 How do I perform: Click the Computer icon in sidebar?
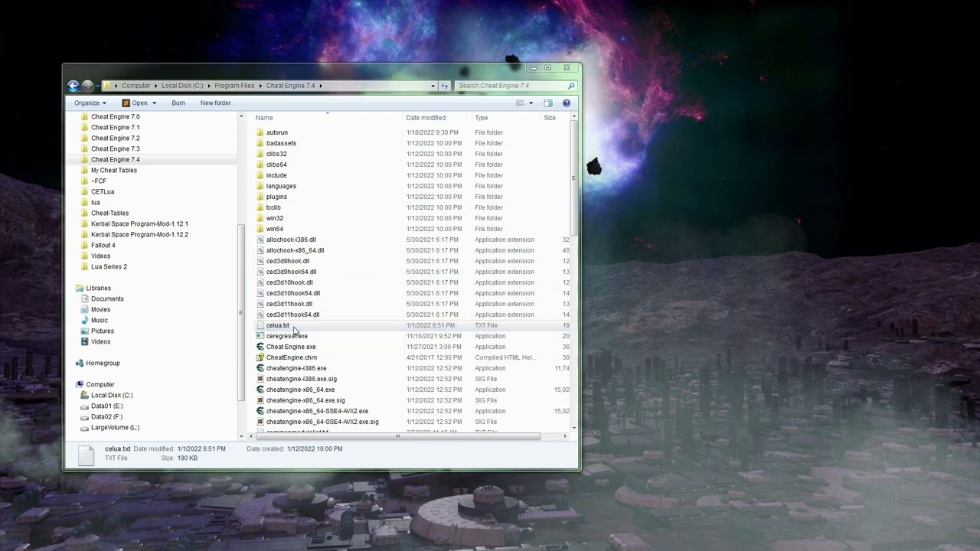(x=80, y=384)
